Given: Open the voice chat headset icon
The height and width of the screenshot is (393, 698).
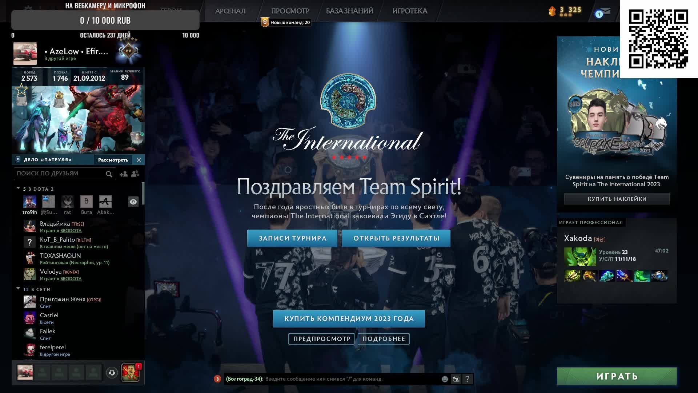Looking at the screenshot, I should point(112,373).
